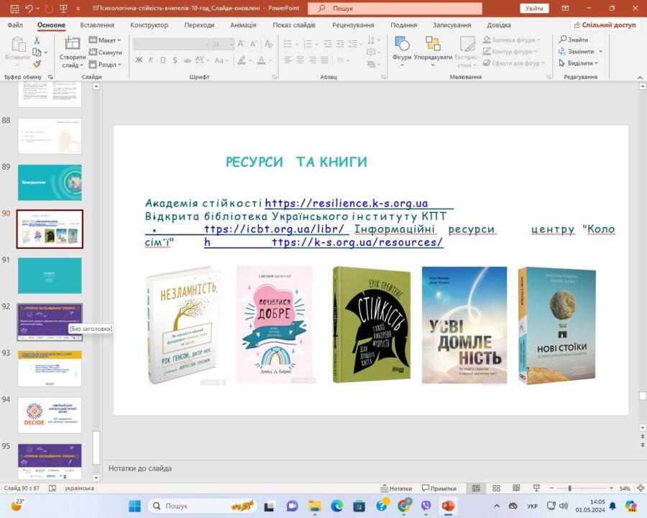Open the Файл menu tab
647x518 pixels.
[x=15, y=24]
